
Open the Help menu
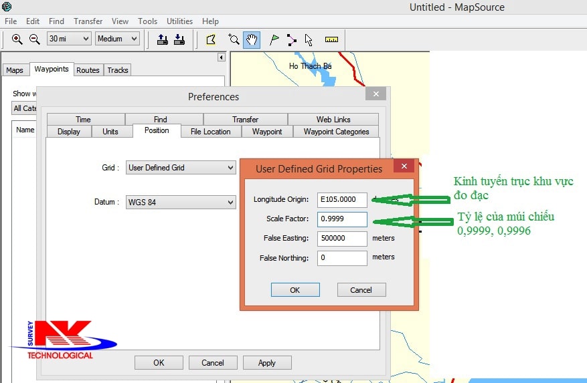pyautogui.click(x=210, y=21)
